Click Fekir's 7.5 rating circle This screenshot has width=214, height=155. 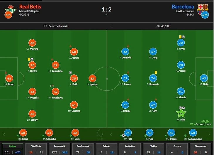point(74,78)
